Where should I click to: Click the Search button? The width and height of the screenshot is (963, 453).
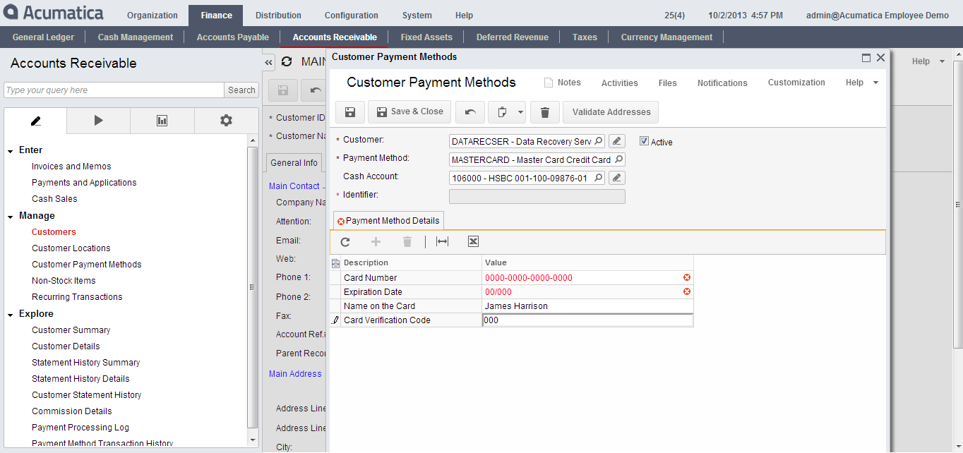(x=241, y=90)
